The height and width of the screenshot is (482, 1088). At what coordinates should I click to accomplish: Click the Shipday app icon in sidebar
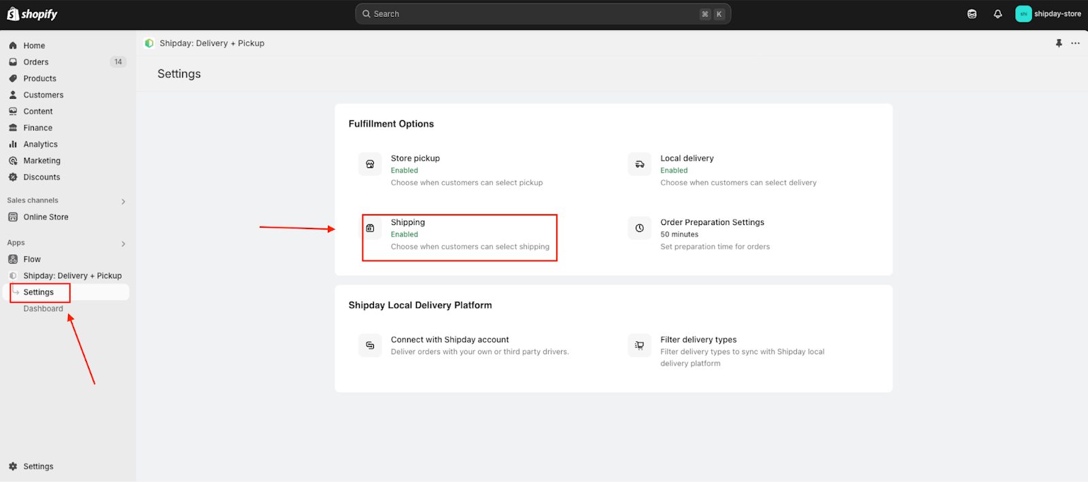click(x=13, y=275)
